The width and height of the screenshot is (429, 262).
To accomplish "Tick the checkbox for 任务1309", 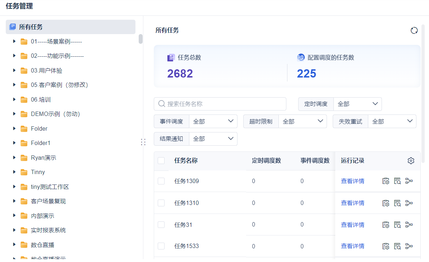I will (161, 181).
